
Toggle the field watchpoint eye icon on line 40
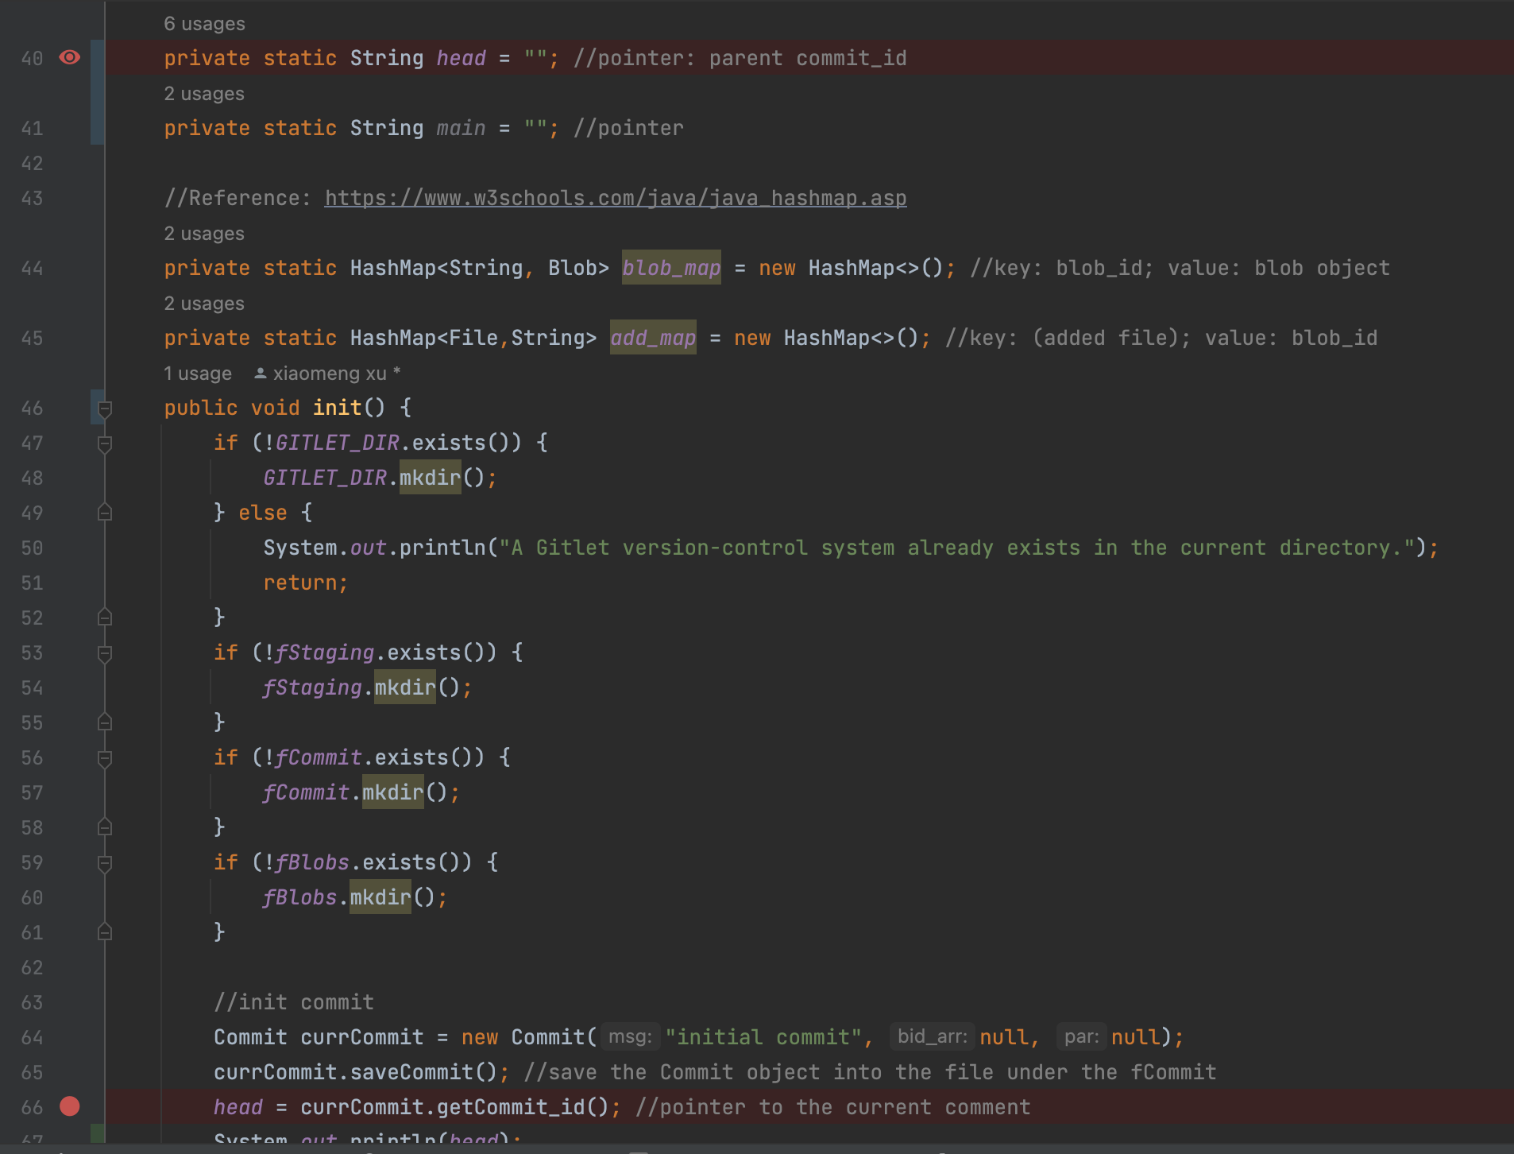tap(70, 57)
